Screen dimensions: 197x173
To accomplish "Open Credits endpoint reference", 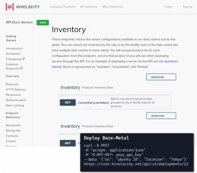I will point(11,141).
